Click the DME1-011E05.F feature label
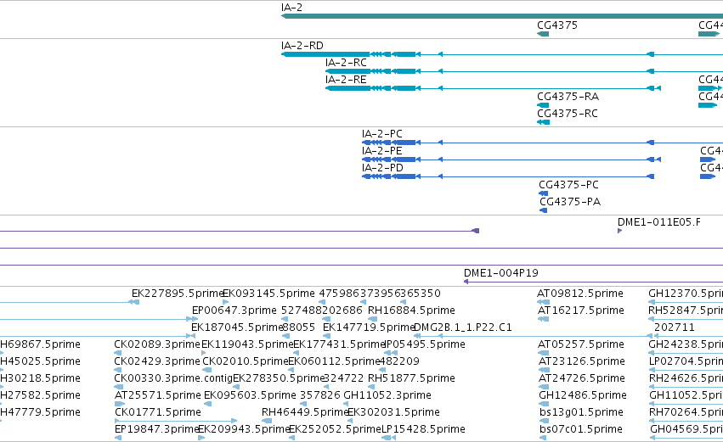 tap(659, 222)
